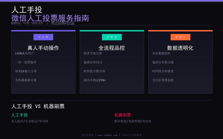Click the 每条IP独立分布 list item

pos(26,71)
